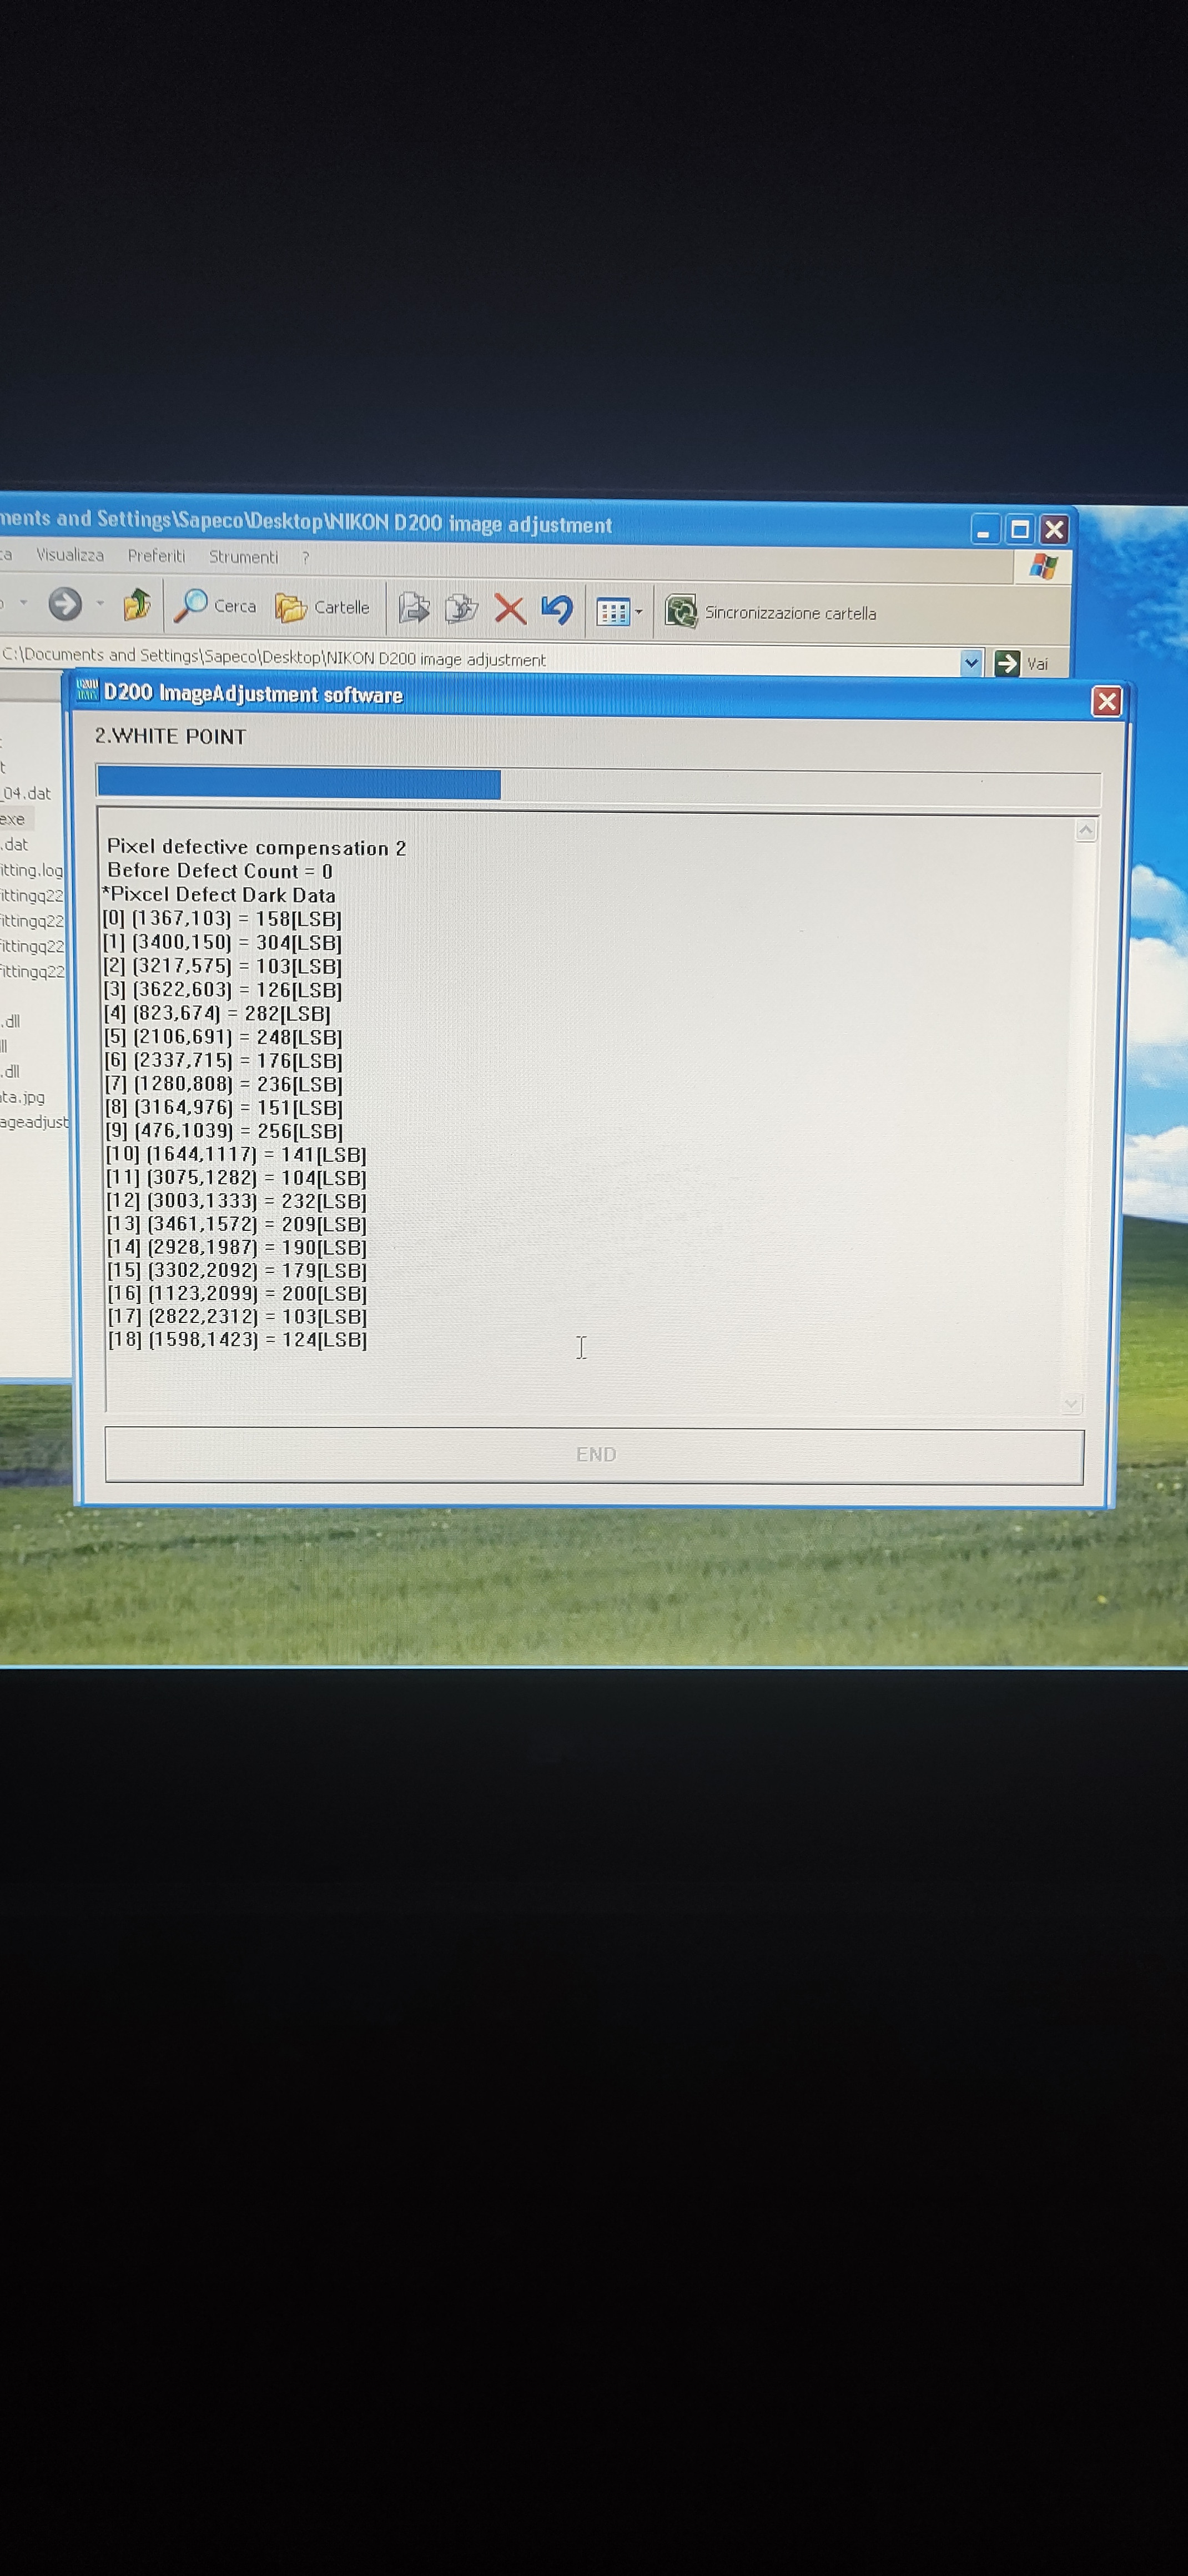Click the Forward navigation arrow in Explorer
Image resolution: width=1188 pixels, height=2576 pixels.
[x=65, y=603]
